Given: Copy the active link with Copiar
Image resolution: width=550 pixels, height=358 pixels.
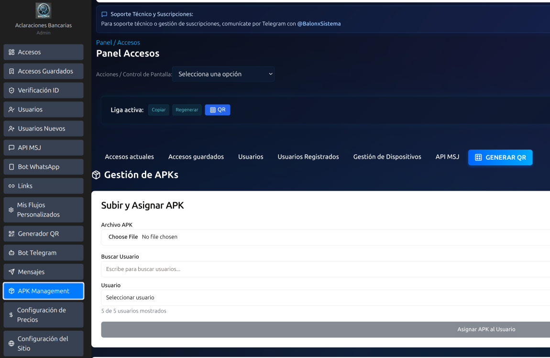Looking at the screenshot, I should pos(159,110).
